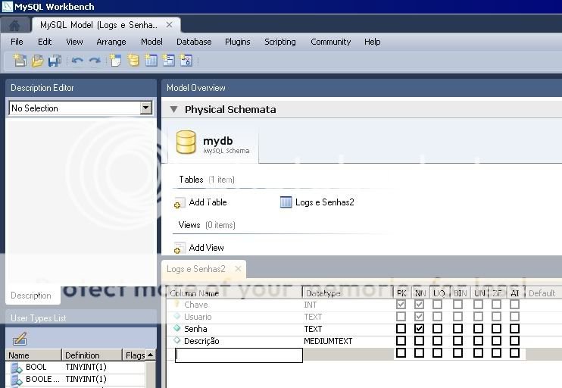
Task: Save the model with the floppy disk icon
Action: tap(55, 61)
